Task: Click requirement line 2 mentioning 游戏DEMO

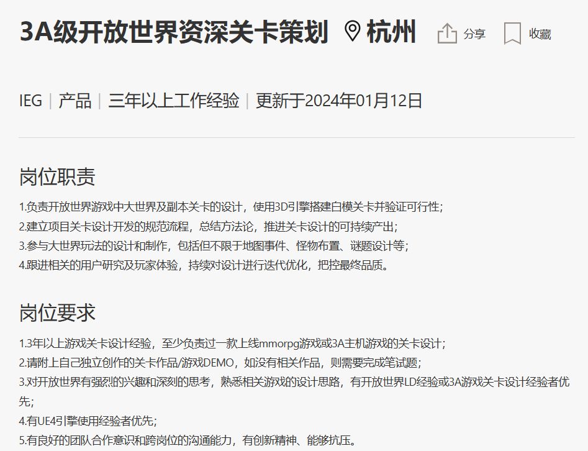Action: (x=220, y=363)
